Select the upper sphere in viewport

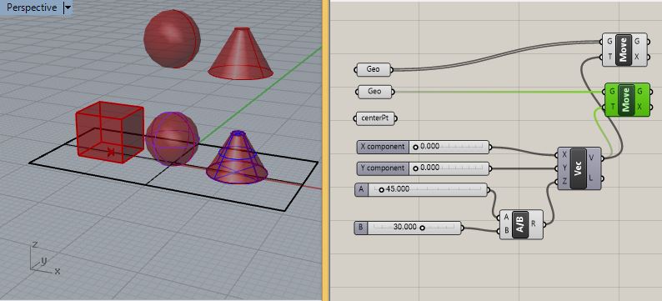[172, 39]
